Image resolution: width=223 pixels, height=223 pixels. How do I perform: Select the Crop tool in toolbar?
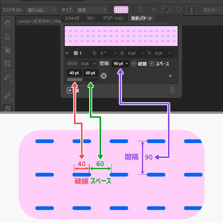[x=7, y=64]
